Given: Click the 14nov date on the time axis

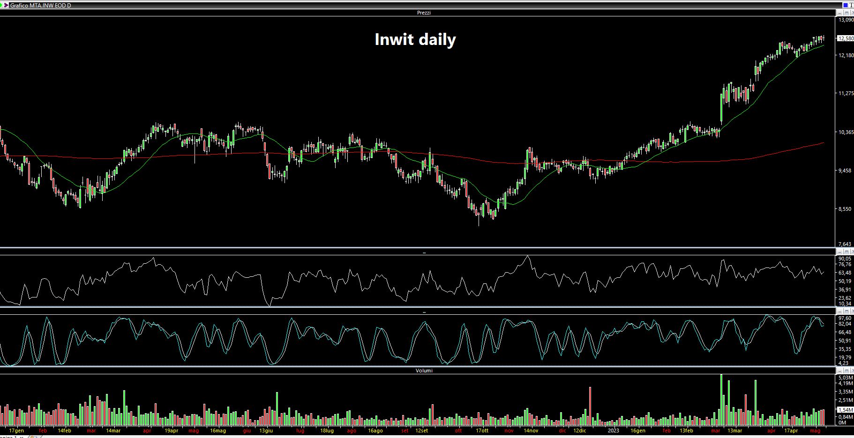Looking at the screenshot, I should 531,431.
